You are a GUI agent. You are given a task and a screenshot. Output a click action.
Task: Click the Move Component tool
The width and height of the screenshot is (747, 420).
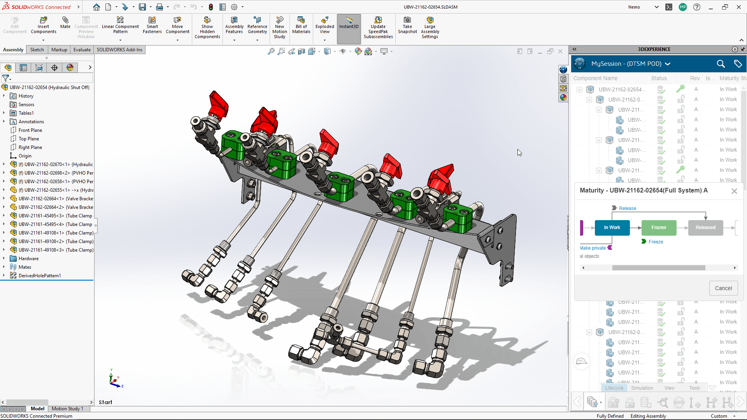pyautogui.click(x=177, y=25)
